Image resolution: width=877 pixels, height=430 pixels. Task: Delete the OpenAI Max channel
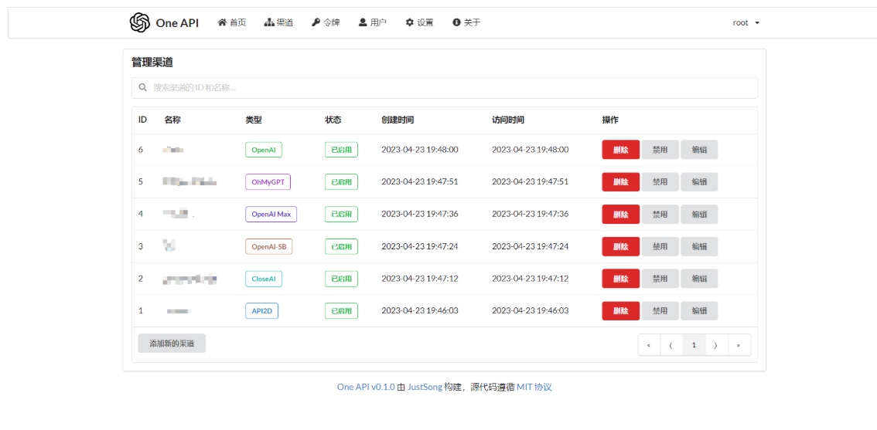(621, 214)
